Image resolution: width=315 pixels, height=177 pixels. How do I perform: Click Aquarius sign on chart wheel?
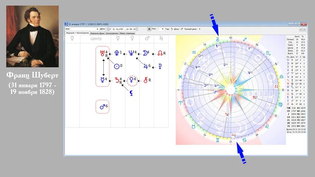coord(194,53)
